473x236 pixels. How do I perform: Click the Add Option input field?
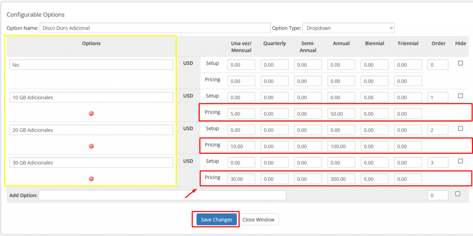point(162,195)
